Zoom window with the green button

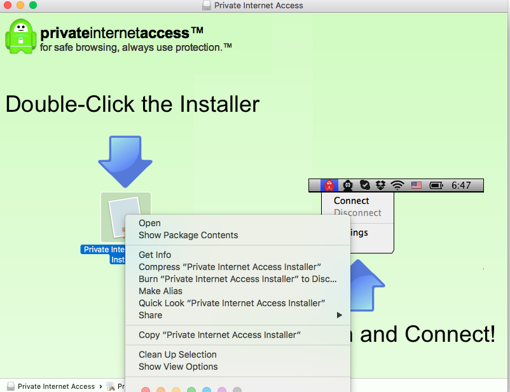coord(33,5)
